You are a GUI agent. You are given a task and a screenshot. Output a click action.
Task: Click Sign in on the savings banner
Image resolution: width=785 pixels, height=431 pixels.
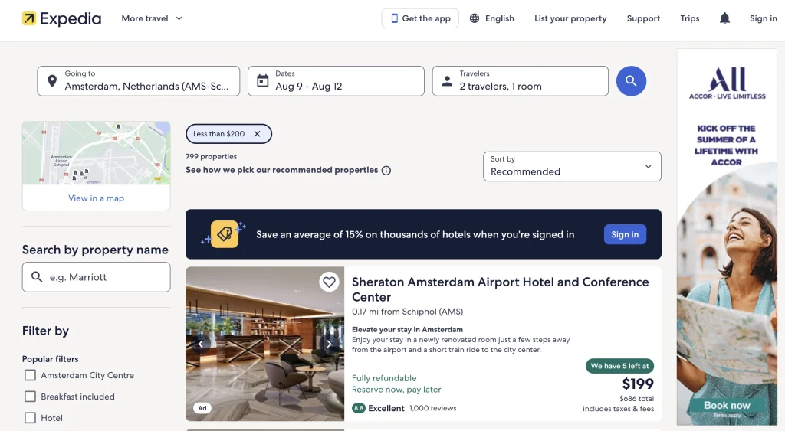pyautogui.click(x=625, y=234)
